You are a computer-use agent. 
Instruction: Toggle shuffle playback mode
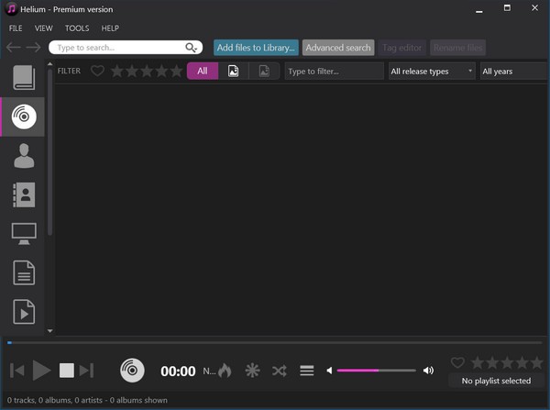pos(280,371)
